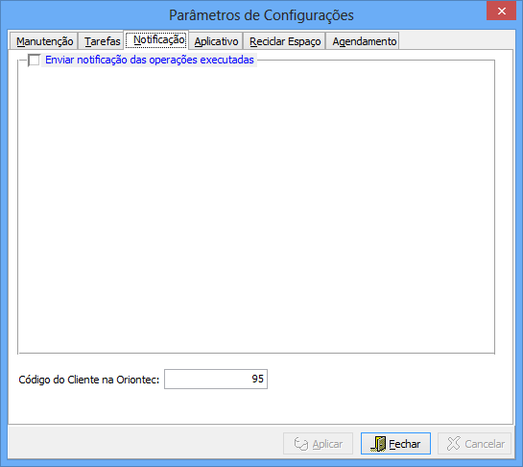Show the Agendamento tab
The image size is (523, 467).
(365, 41)
